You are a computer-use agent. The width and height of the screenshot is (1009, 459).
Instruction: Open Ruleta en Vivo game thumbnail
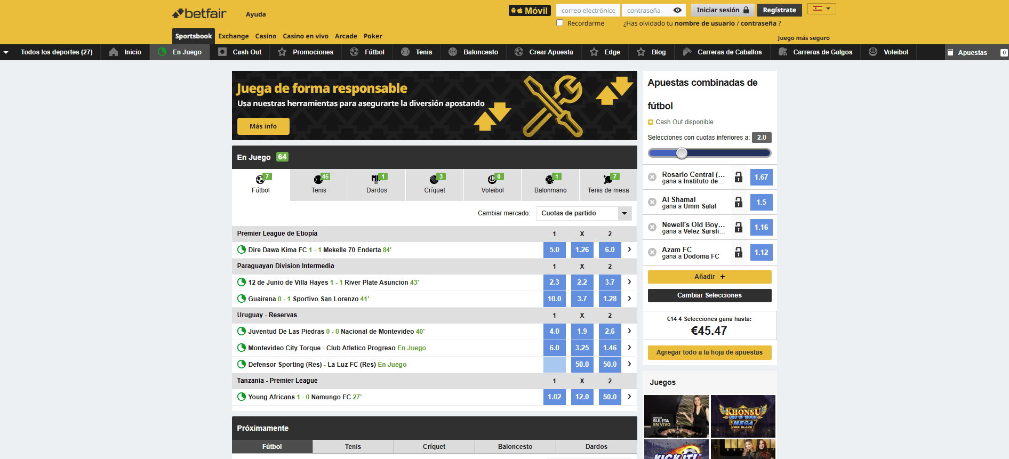coord(676,416)
